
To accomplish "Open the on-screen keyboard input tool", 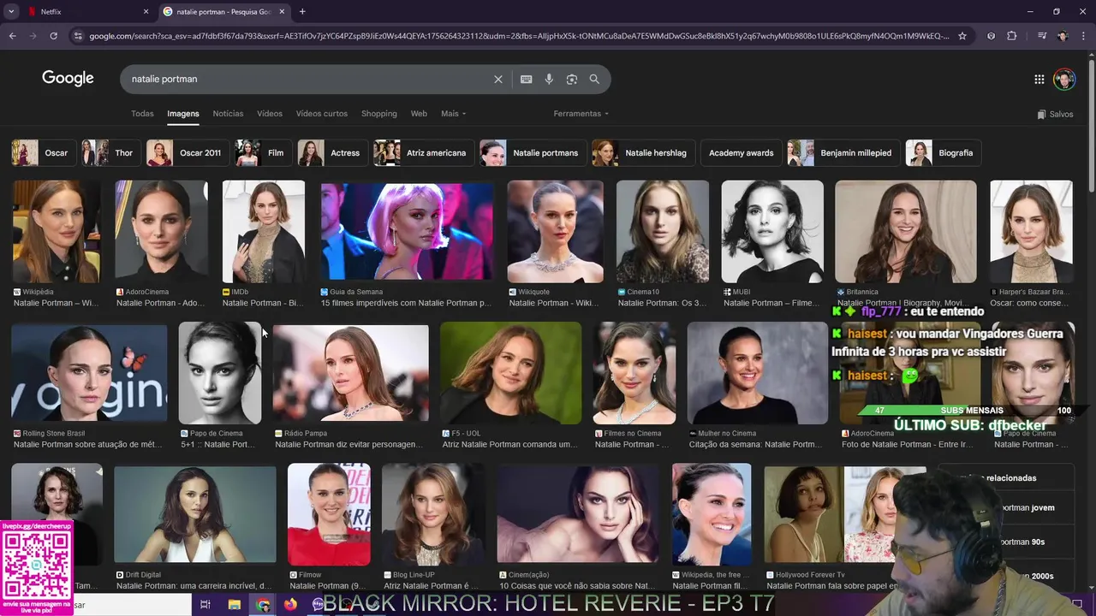I will coord(526,79).
